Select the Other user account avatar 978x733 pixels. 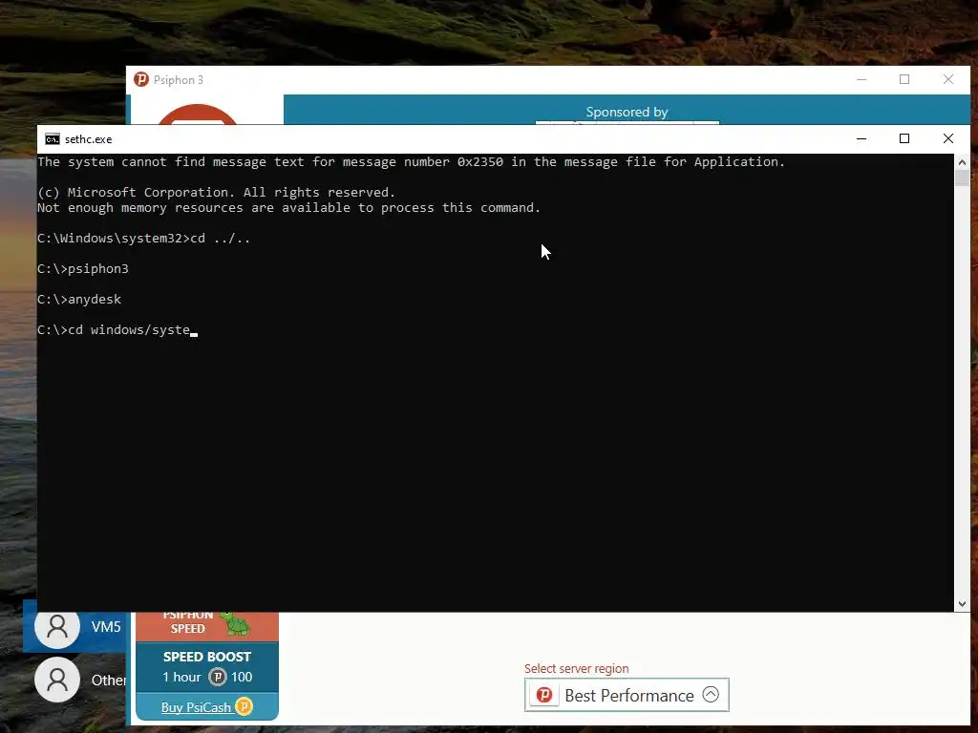click(57, 680)
